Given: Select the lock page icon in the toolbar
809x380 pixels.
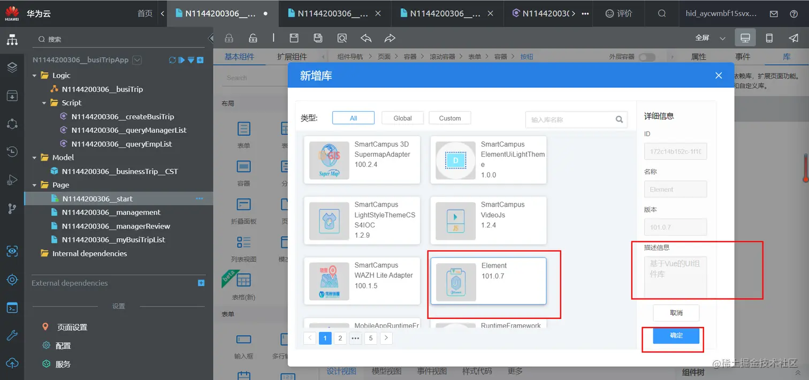Looking at the screenshot, I should tap(229, 38).
